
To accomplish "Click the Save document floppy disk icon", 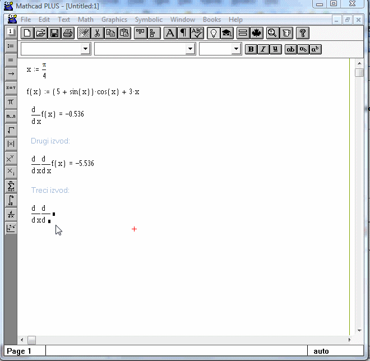I will tap(54, 33).
